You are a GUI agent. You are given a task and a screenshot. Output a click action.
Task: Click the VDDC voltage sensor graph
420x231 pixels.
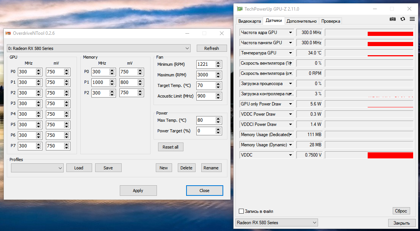(x=369, y=155)
